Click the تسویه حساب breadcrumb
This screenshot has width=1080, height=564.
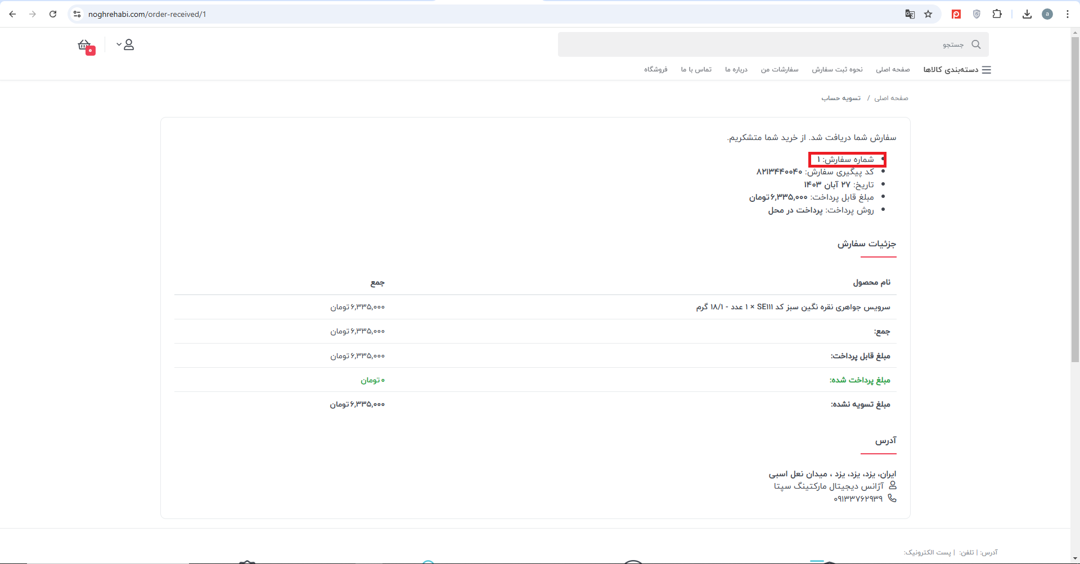click(x=841, y=98)
